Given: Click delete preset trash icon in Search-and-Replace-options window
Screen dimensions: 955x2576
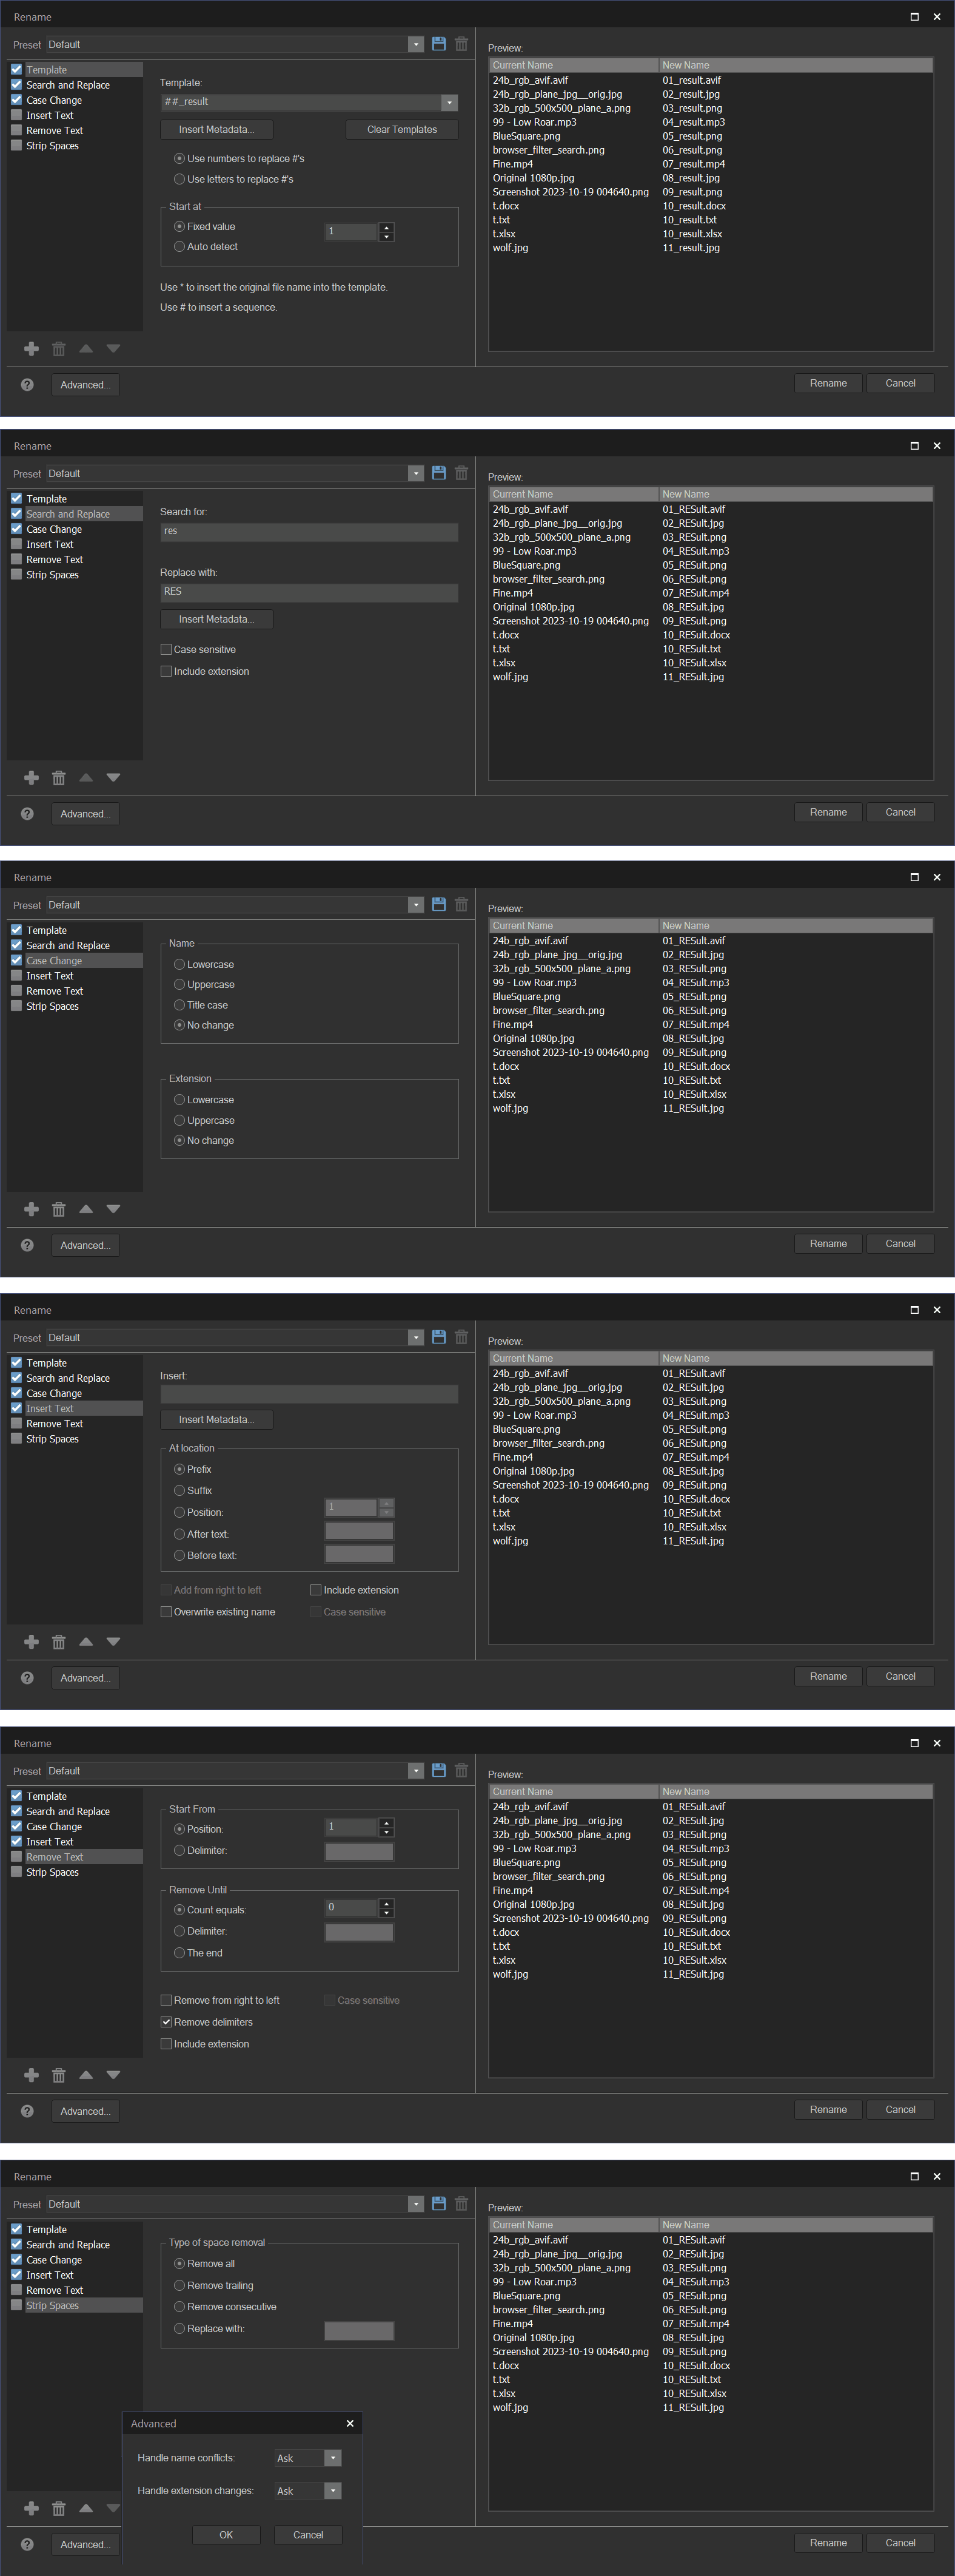Looking at the screenshot, I should 461,473.
